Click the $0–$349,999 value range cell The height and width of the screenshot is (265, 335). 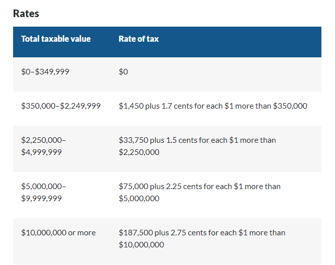coord(45,71)
